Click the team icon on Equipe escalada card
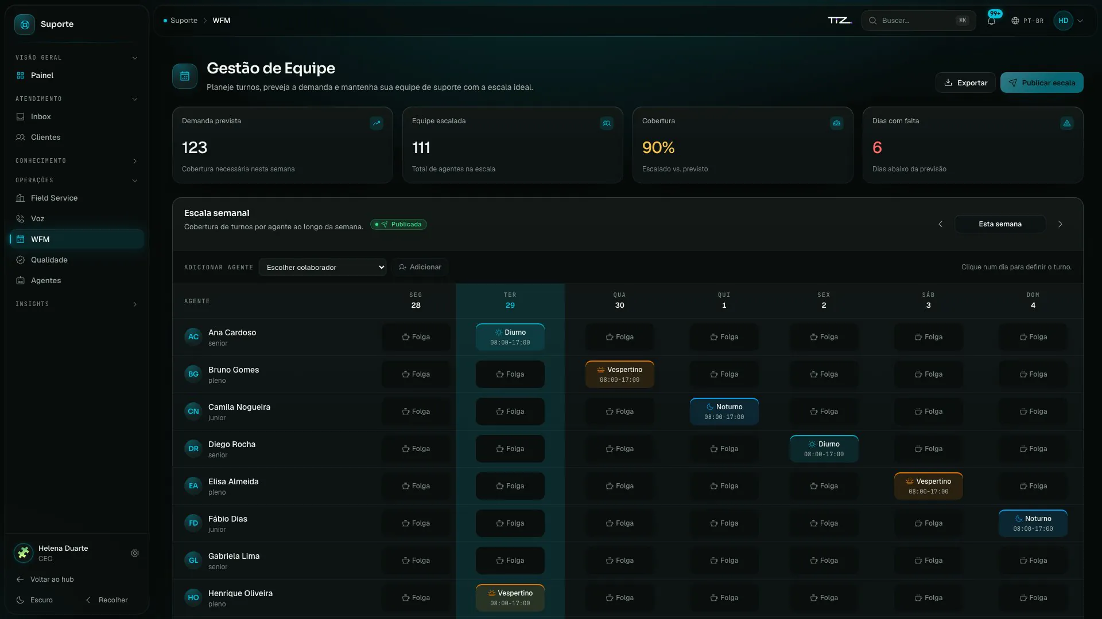The width and height of the screenshot is (1102, 619). [607, 123]
